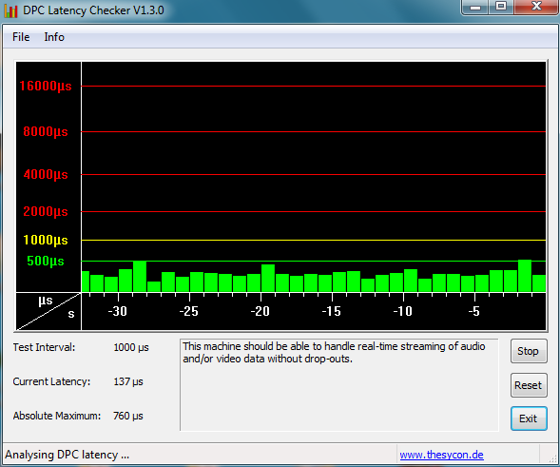Click the tallest green bar near -29 seconds
The width and height of the screenshot is (560, 467).
pyautogui.click(x=140, y=277)
